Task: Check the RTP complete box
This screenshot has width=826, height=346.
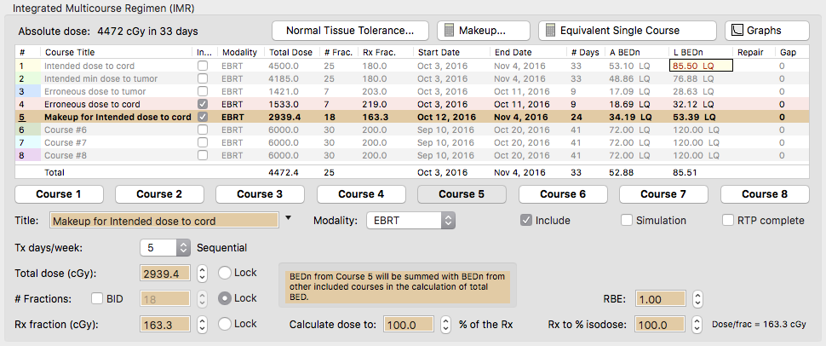Action: pos(728,220)
